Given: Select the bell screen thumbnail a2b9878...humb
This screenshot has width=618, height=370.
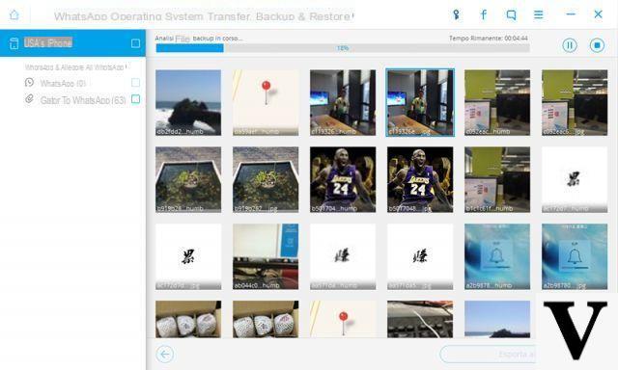Looking at the screenshot, I should click(497, 256).
